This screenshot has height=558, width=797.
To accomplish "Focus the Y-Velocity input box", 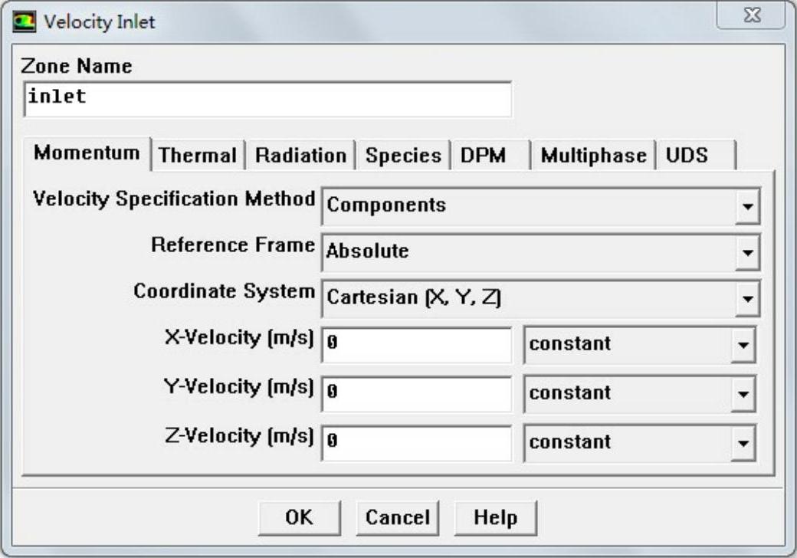I will coord(417,393).
